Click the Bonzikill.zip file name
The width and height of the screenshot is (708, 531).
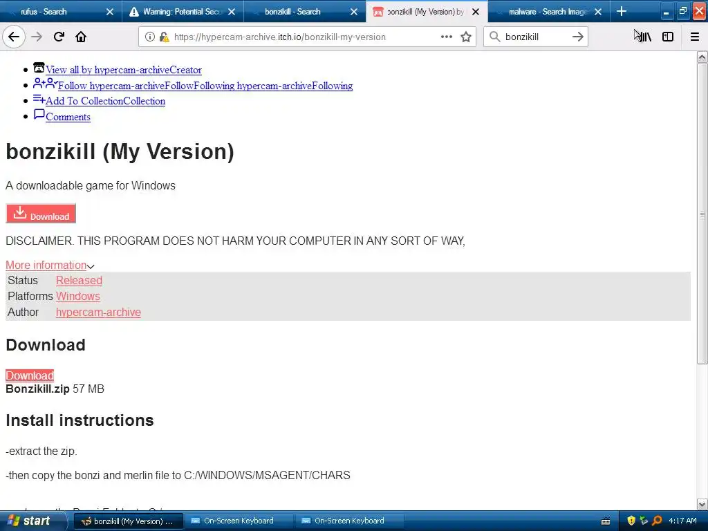(37, 389)
